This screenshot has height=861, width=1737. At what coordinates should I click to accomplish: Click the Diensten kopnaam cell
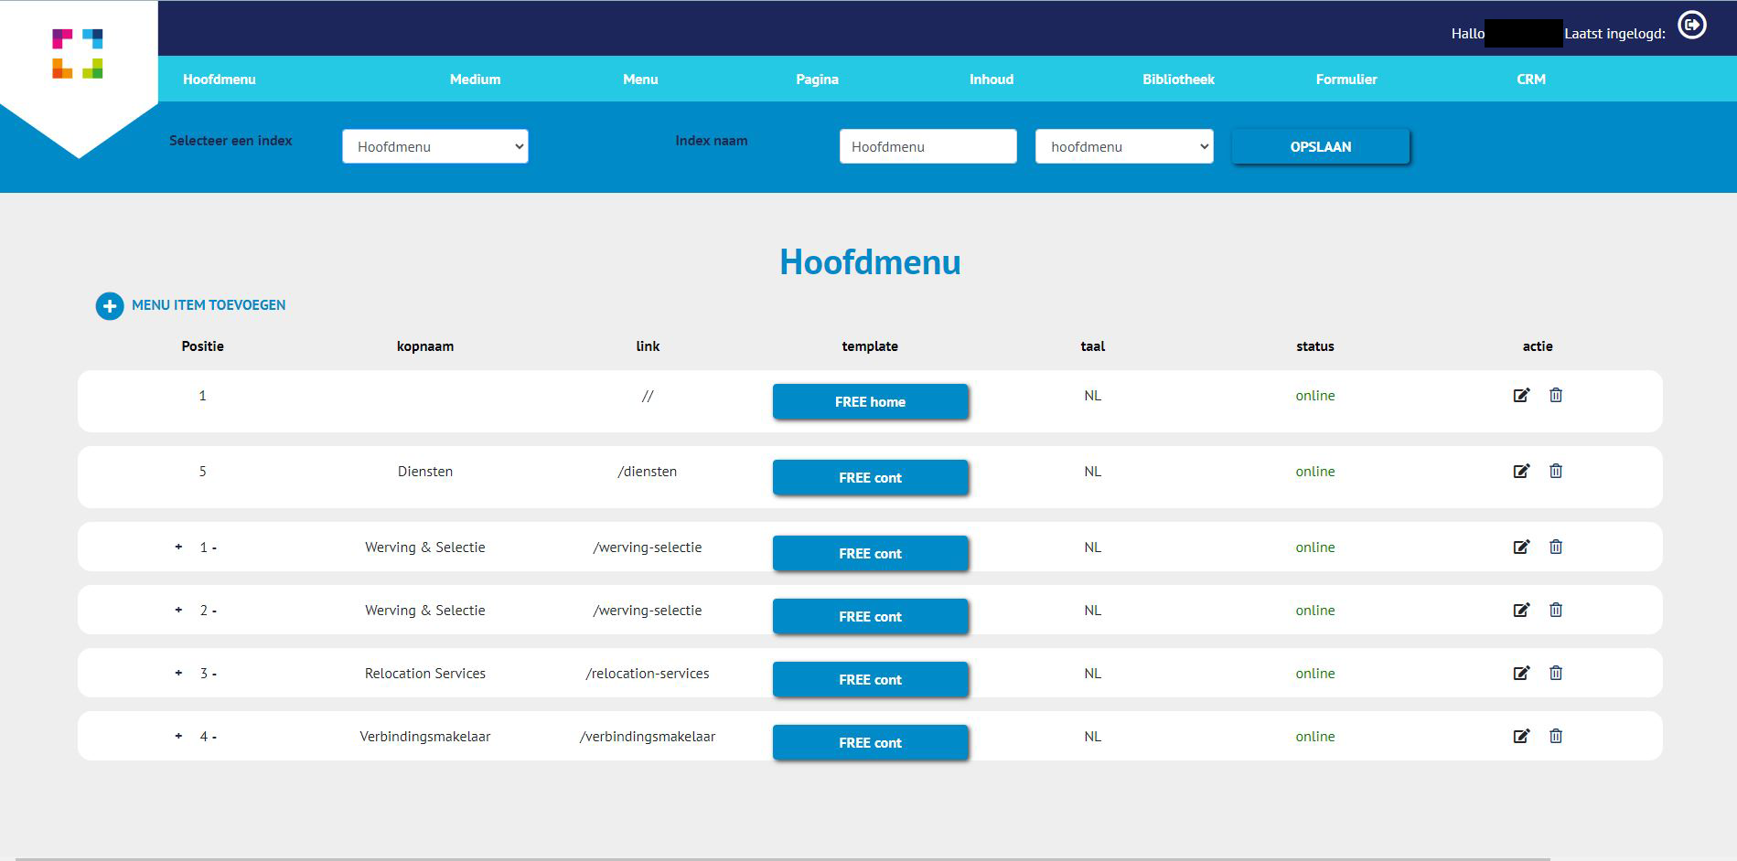pyautogui.click(x=425, y=472)
